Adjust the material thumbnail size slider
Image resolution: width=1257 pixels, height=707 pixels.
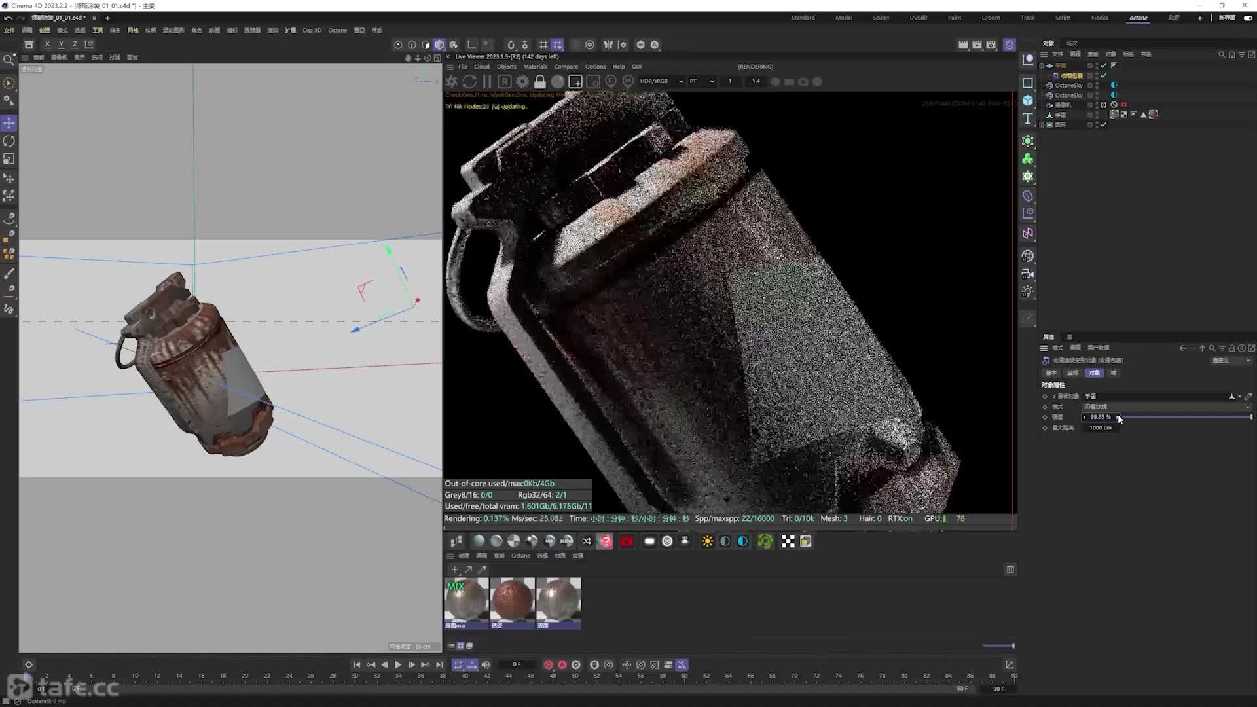click(998, 645)
